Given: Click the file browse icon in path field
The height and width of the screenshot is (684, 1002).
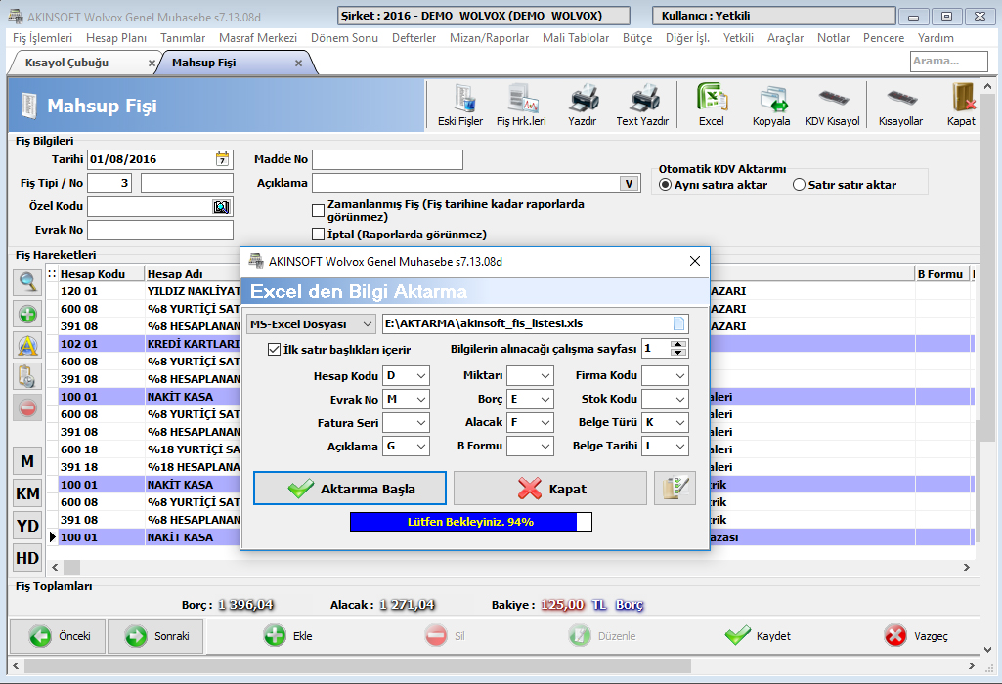Looking at the screenshot, I should [x=678, y=323].
